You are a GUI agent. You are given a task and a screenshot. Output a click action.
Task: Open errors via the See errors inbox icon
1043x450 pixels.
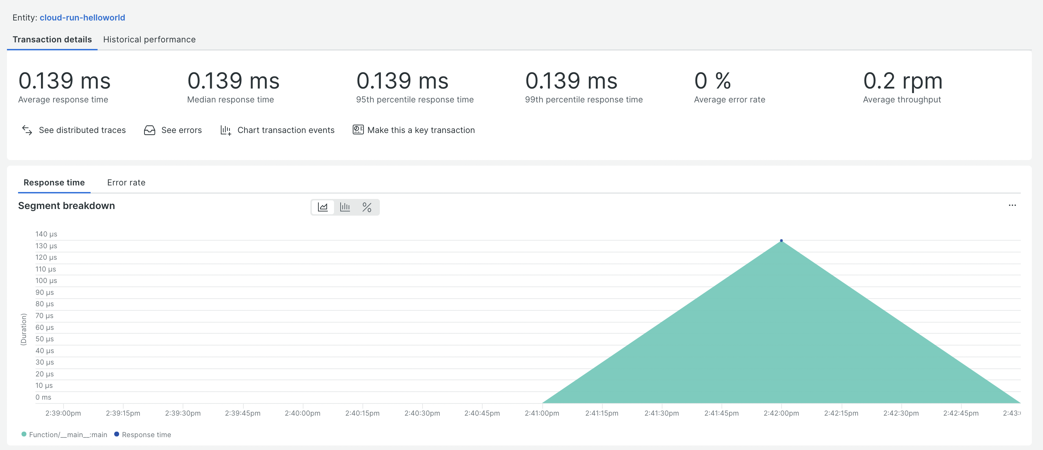tap(149, 130)
